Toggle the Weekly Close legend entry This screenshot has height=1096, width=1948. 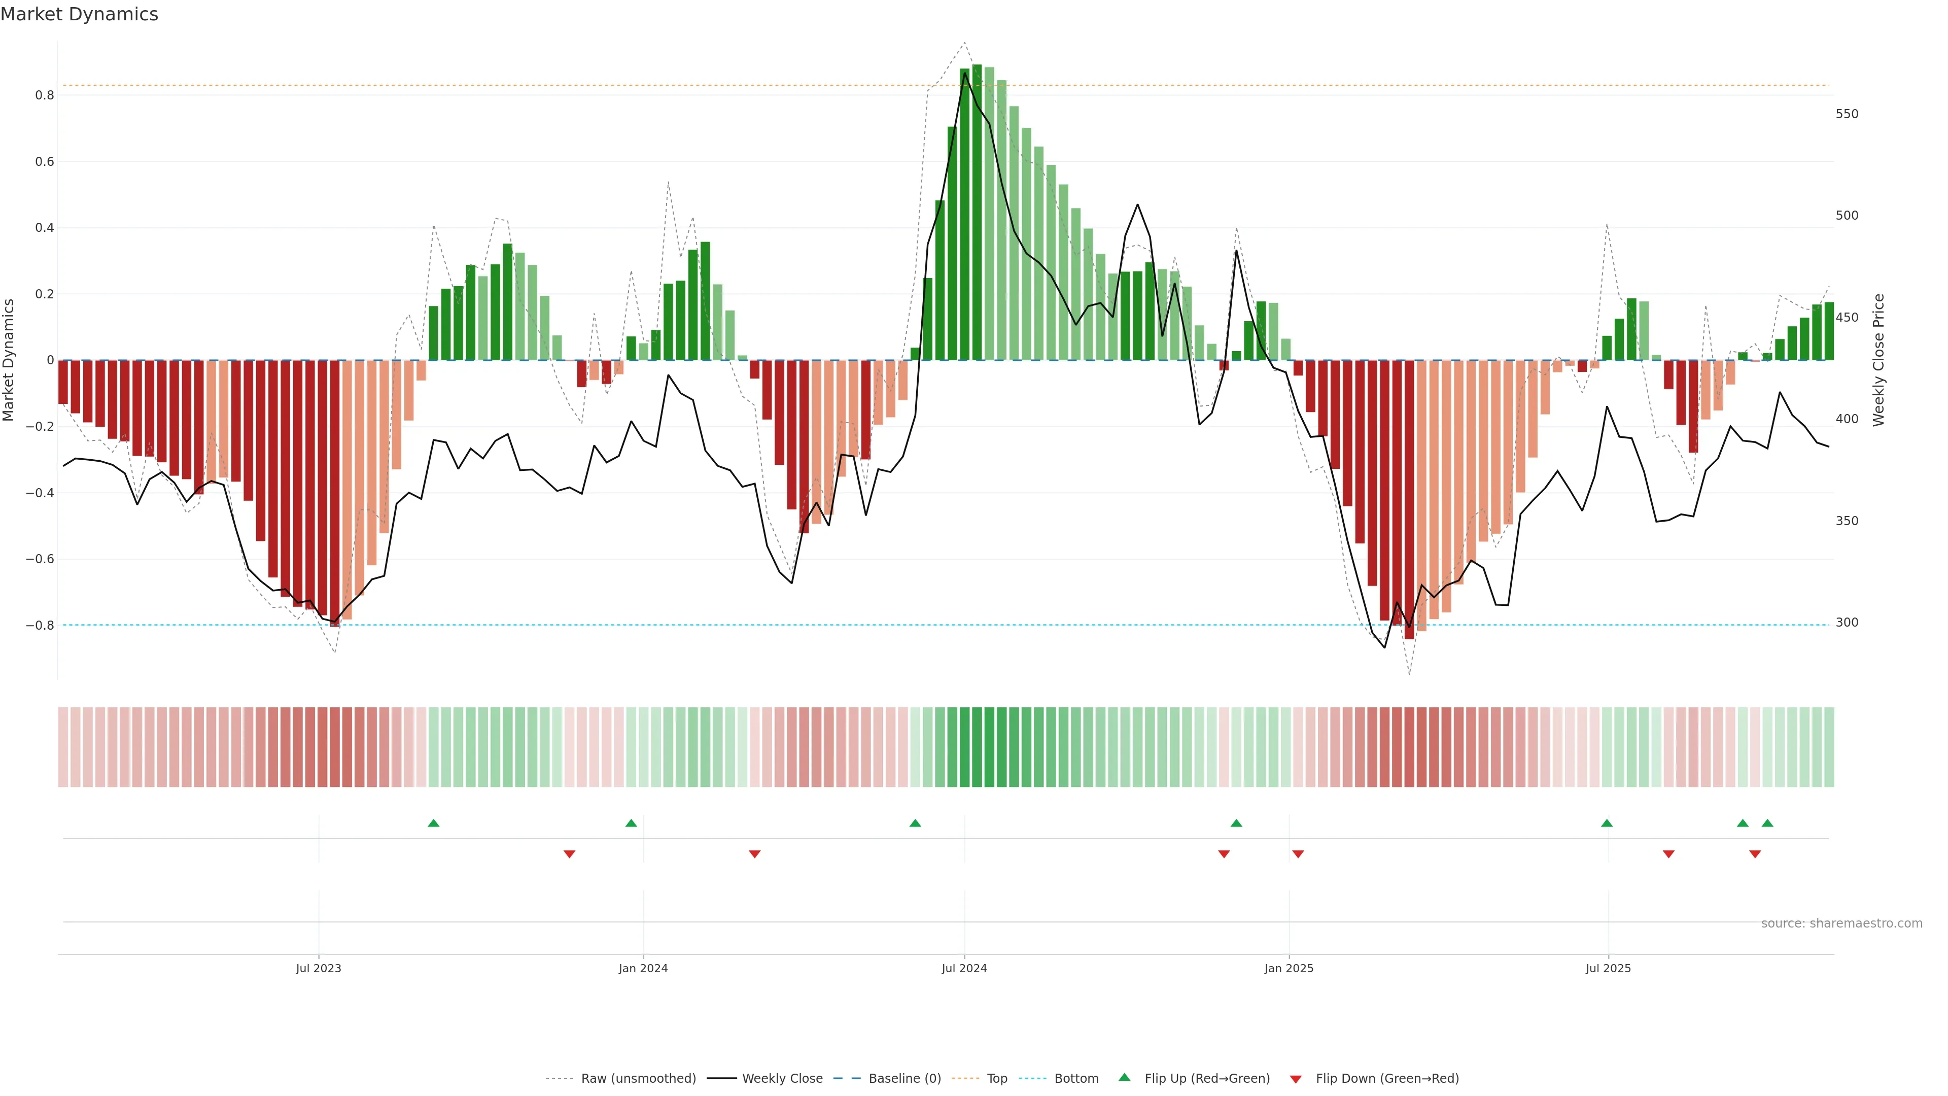pyautogui.click(x=782, y=1079)
